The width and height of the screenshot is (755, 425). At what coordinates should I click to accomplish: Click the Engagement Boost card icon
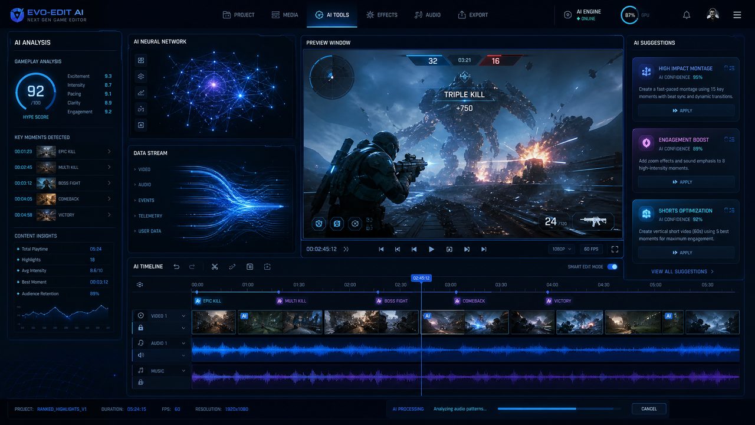pyautogui.click(x=646, y=142)
